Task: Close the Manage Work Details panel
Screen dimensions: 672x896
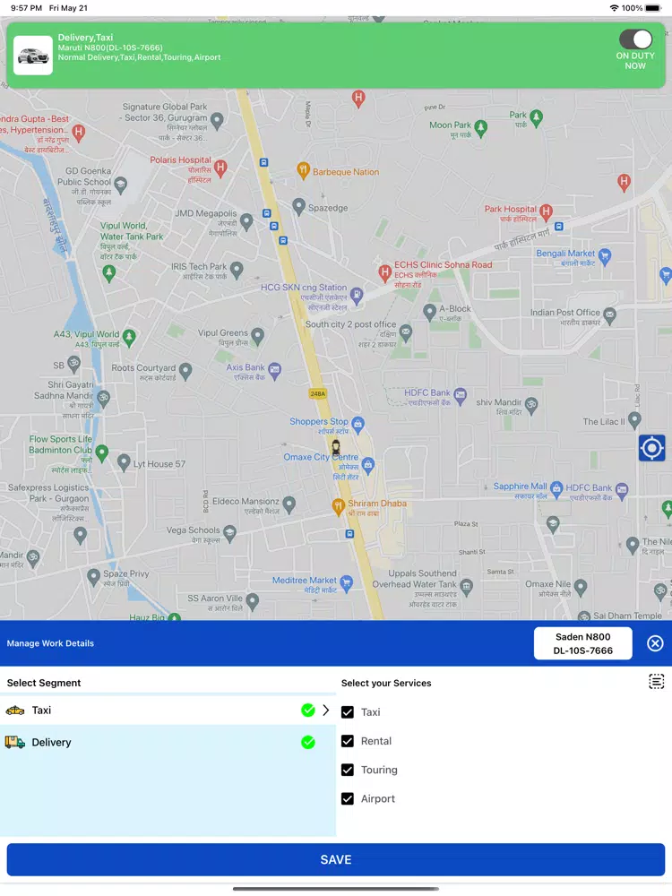Action: [655, 643]
